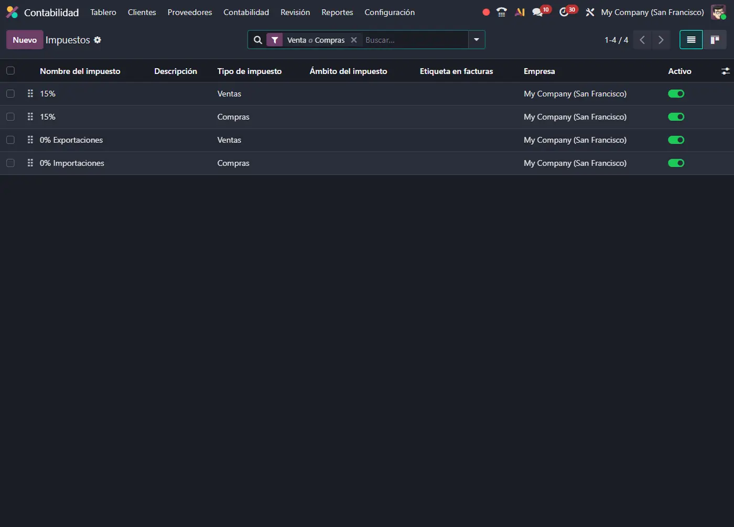Click the Odoo Contabilidad app logo
The image size is (734, 527).
12,12
